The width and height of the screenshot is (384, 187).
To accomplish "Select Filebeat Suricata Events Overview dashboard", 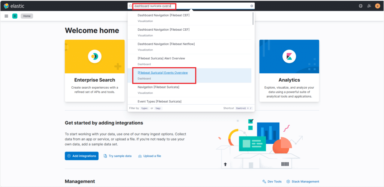I will pos(163,73).
